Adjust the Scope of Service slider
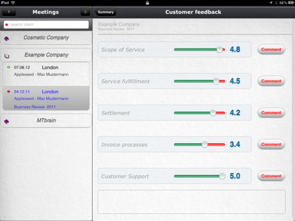The height and width of the screenshot is (221, 295). pyautogui.click(x=199, y=50)
